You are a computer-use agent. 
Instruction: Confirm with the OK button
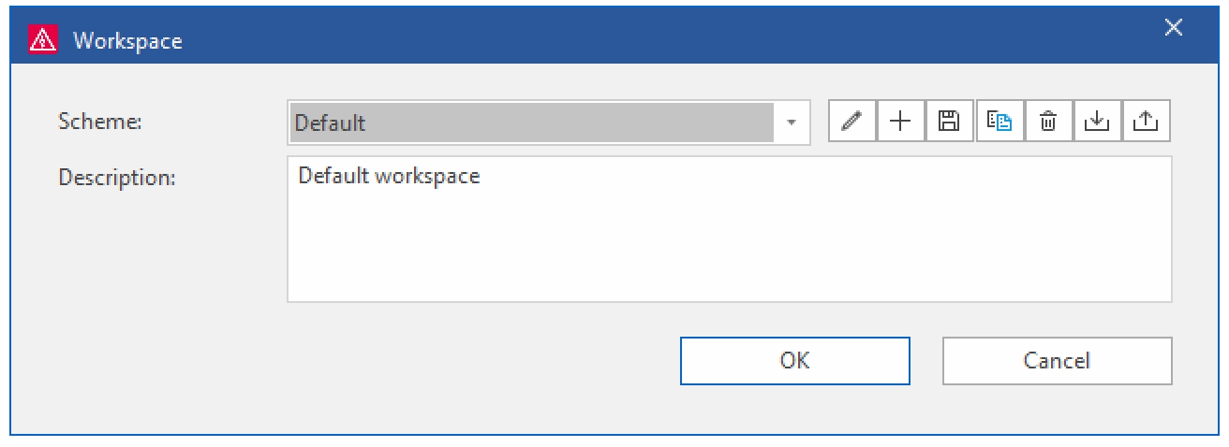[794, 360]
